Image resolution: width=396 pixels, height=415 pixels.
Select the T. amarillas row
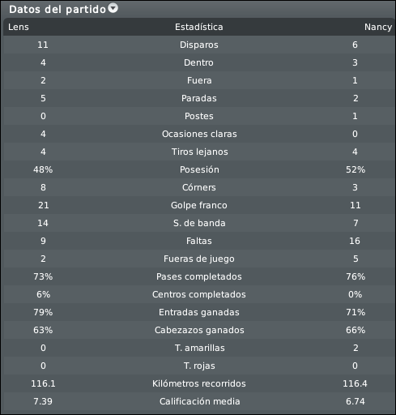tap(199, 348)
